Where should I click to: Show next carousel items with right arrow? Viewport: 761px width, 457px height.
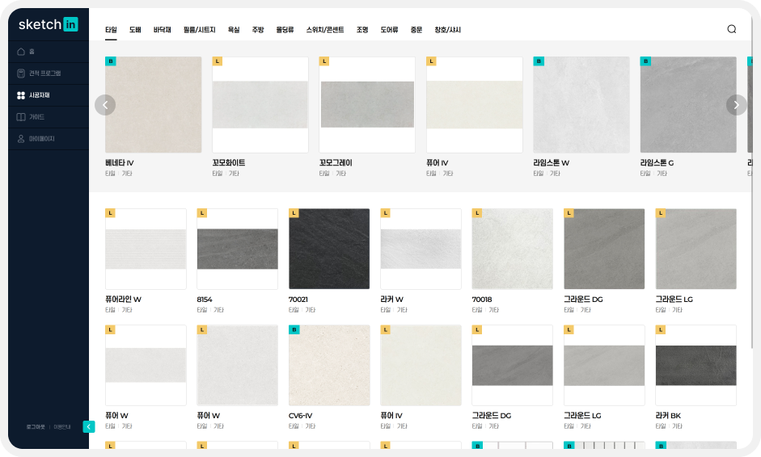tap(736, 105)
